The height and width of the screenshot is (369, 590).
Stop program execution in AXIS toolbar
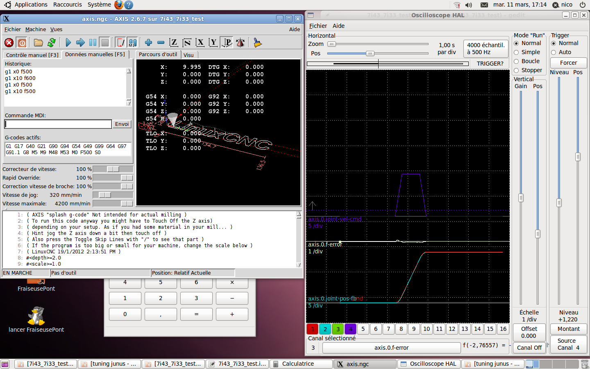pyautogui.click(x=105, y=43)
